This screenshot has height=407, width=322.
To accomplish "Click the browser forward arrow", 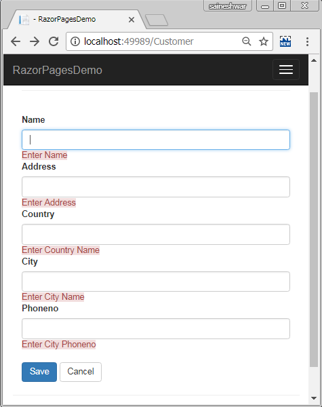I will [35, 41].
